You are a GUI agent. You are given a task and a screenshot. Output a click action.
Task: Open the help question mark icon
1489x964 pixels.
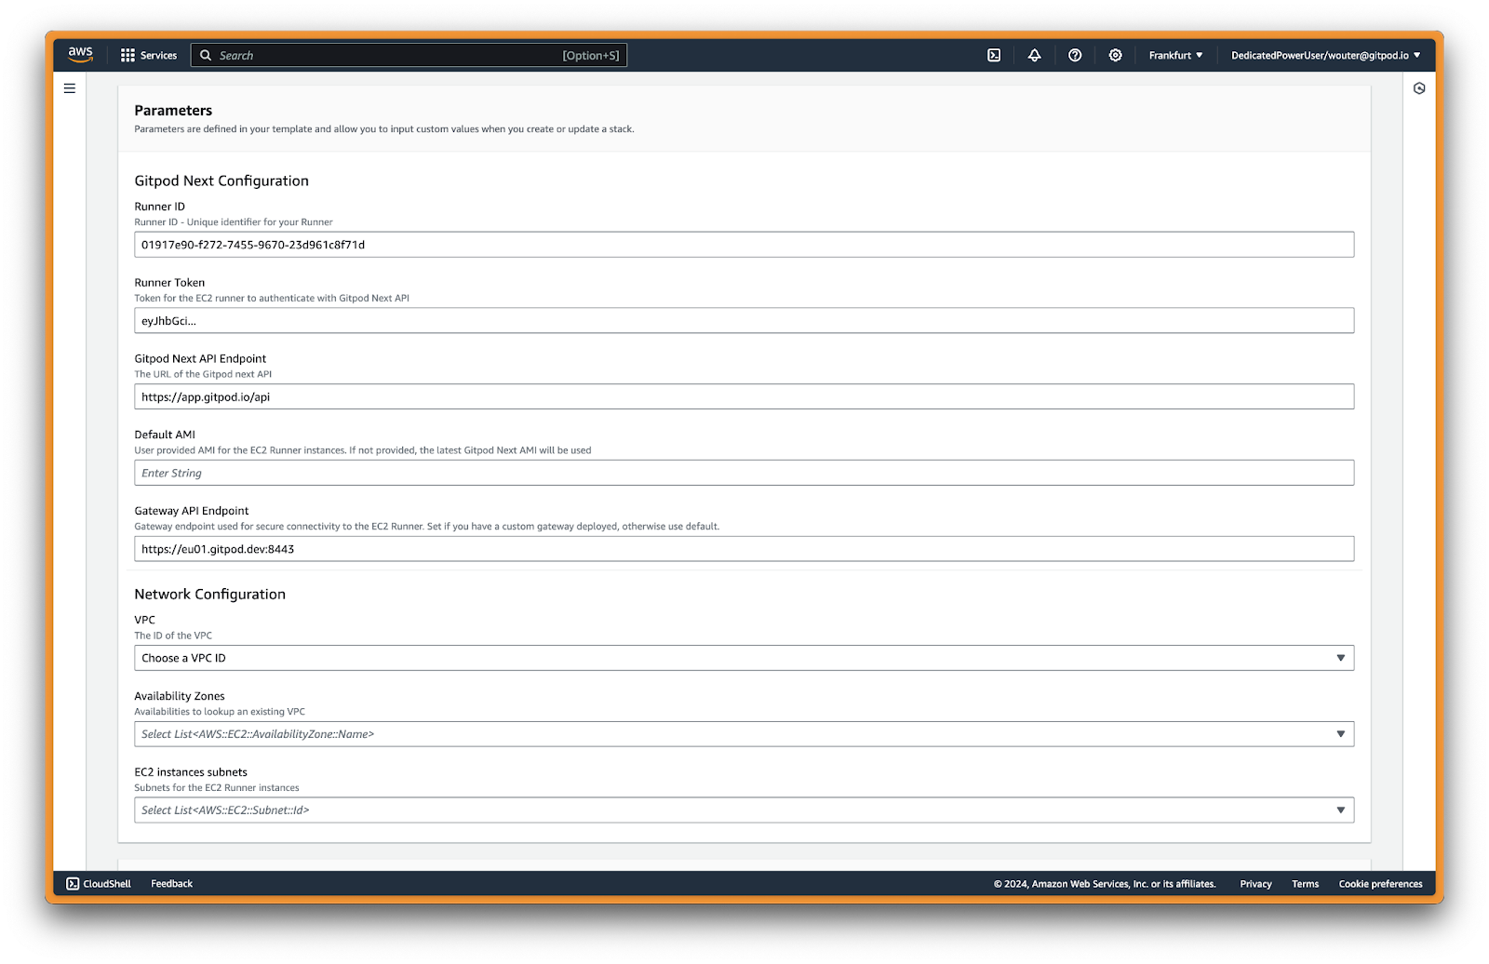[1075, 56]
